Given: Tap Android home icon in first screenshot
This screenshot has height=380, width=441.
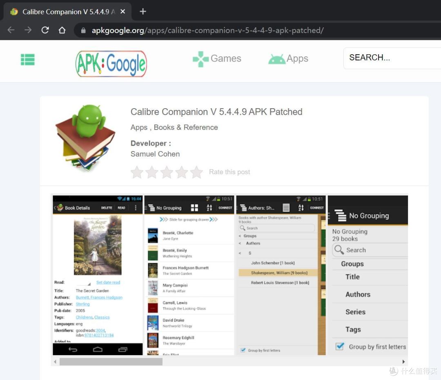Looking at the screenshot, I should 98,349.
